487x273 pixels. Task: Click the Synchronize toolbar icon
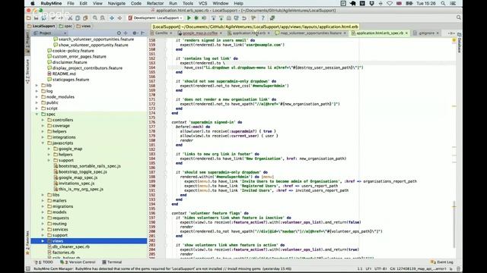tap(44, 18)
